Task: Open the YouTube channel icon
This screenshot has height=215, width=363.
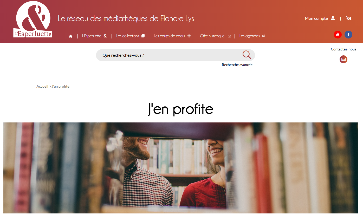Action: point(338,35)
